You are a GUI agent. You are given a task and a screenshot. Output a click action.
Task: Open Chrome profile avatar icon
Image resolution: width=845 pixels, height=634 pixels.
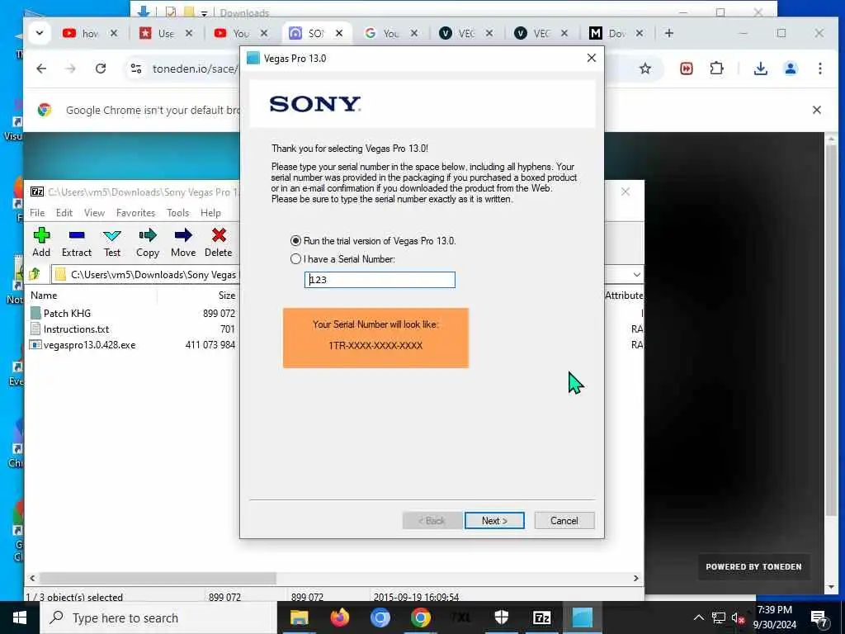pyautogui.click(x=791, y=69)
